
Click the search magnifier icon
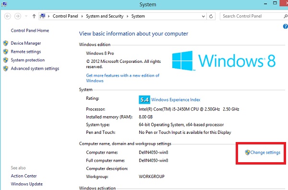(x=286, y=16)
